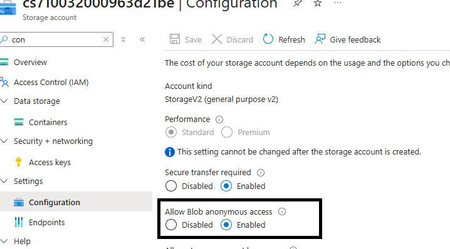
Task: Select Disabled for Allow Blob anonymous access
Action: click(171, 225)
